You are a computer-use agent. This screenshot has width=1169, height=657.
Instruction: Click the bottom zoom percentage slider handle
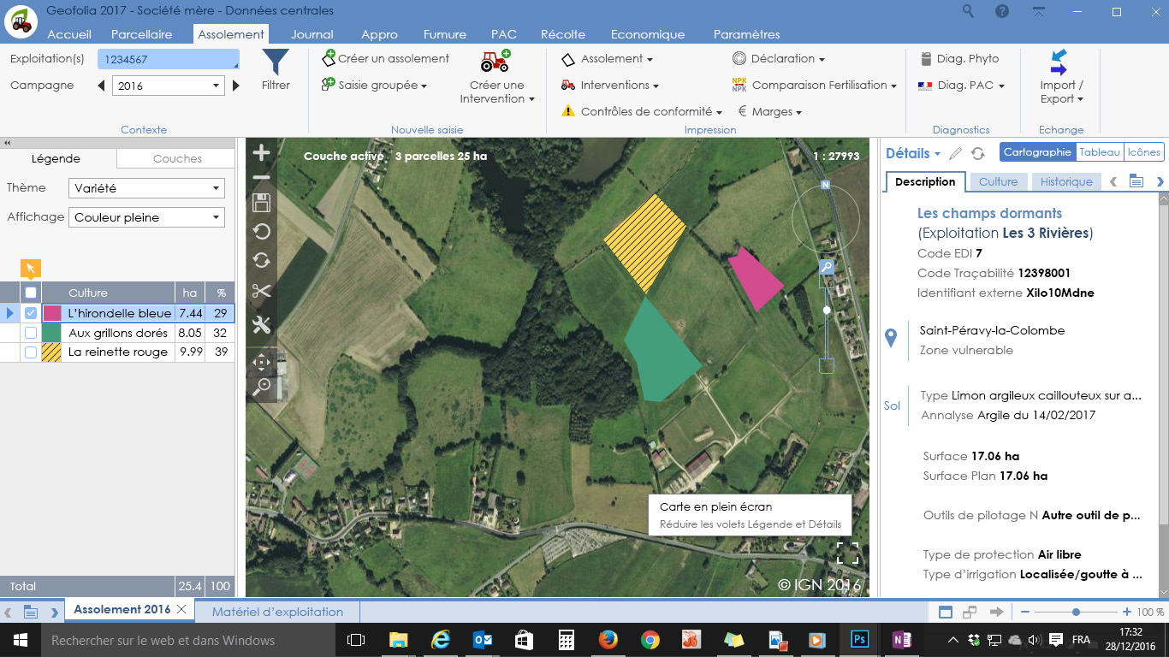[x=1076, y=612]
